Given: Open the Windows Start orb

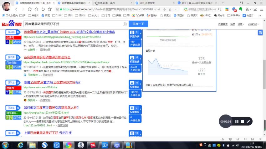Looking at the screenshot, I should pos(5,145).
